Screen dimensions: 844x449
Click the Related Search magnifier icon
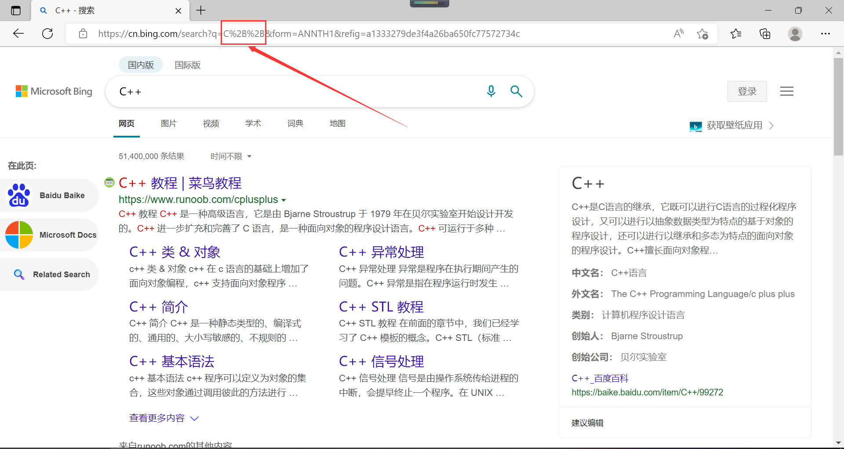19,274
